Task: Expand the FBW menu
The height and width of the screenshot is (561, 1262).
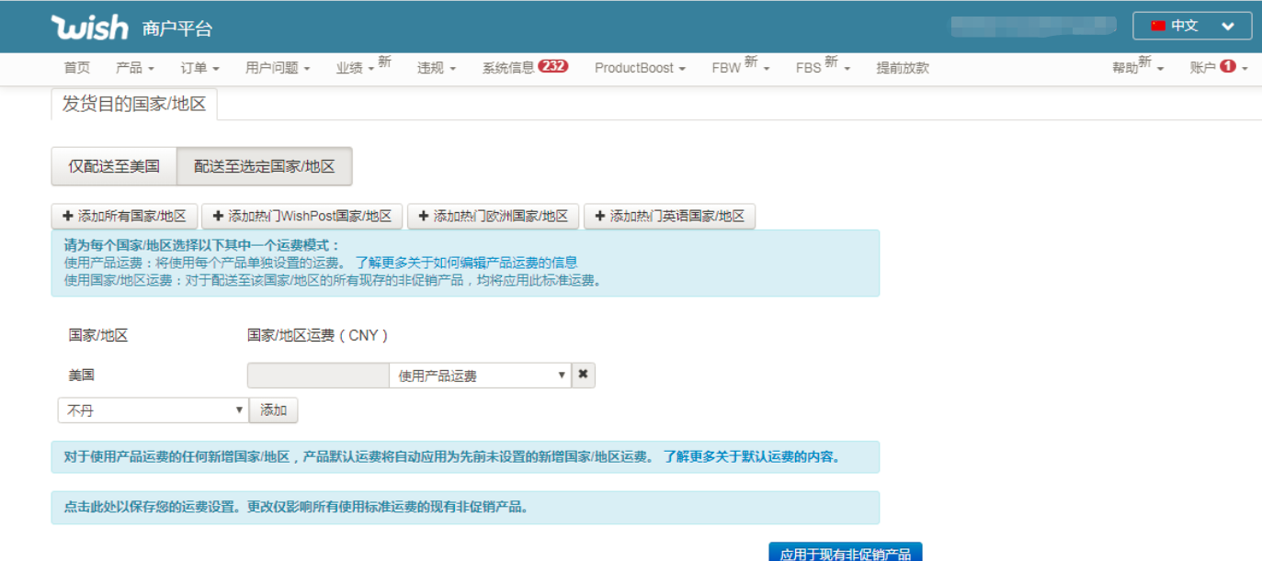Action: pos(740,66)
